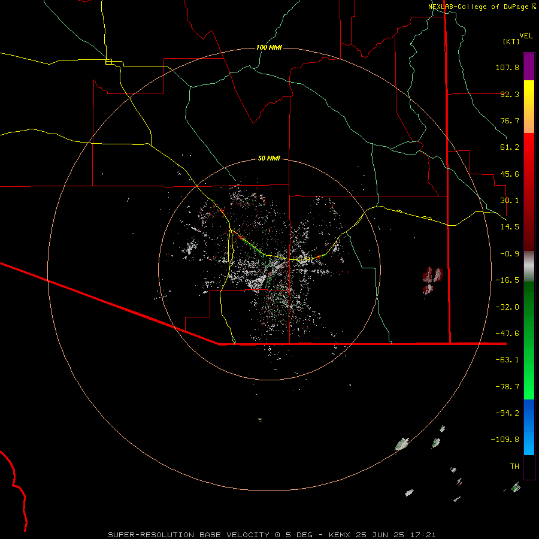This screenshot has width=539, height=539.
Task: Click the 76.7 velocity scale label
Action: (x=510, y=120)
